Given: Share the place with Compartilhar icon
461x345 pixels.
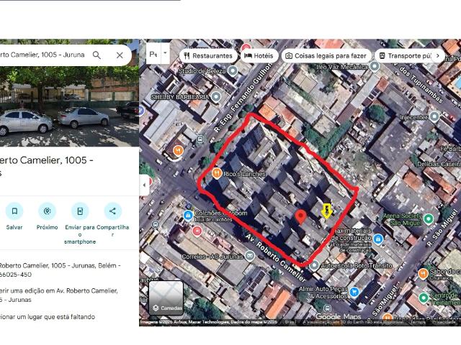Looking at the screenshot, I should coord(112,211).
